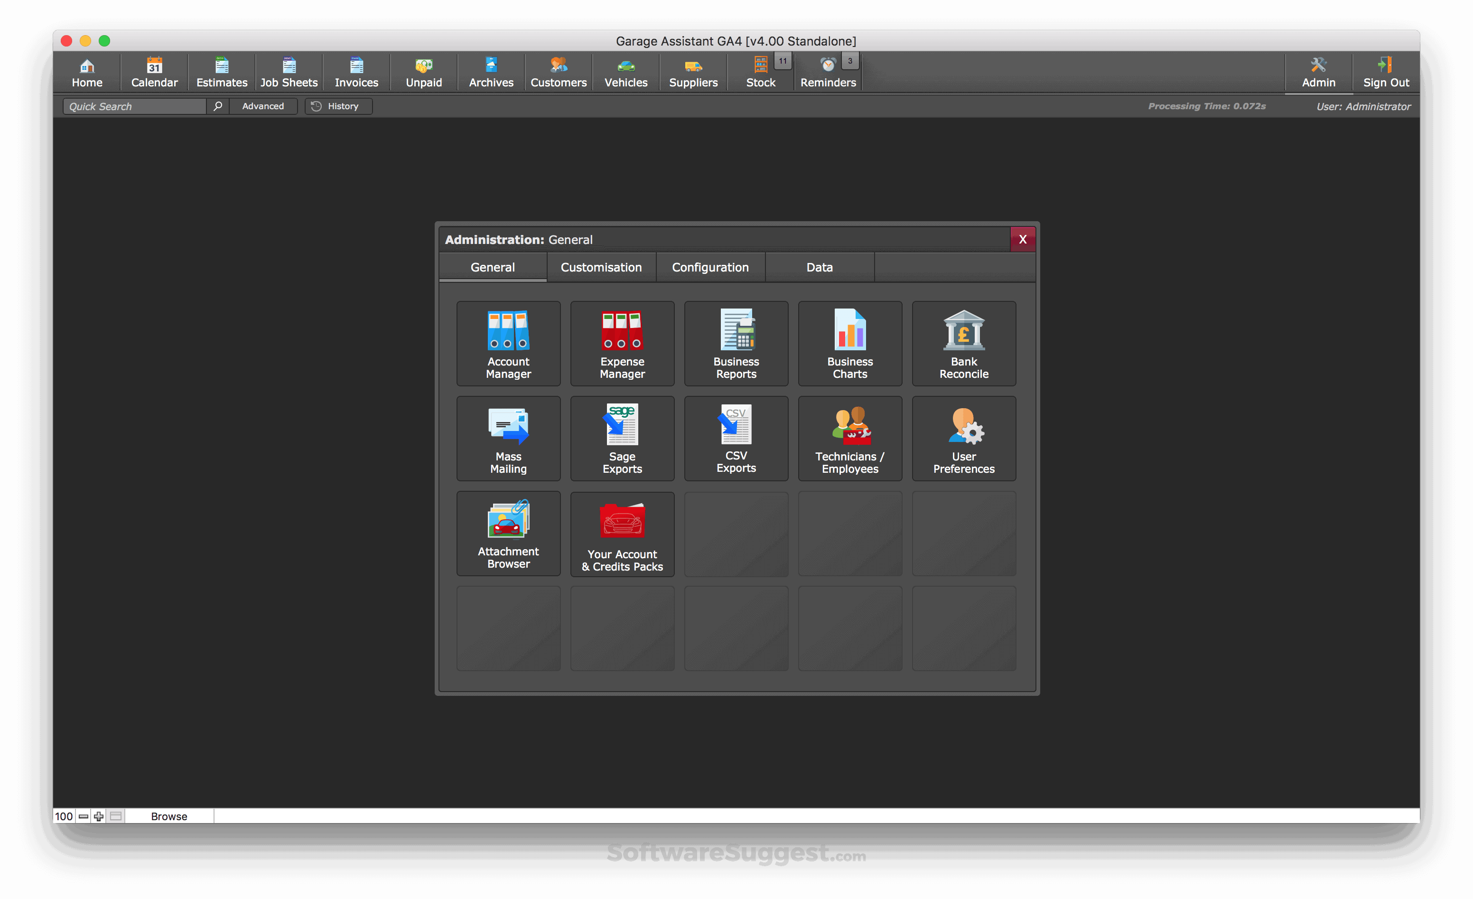Open the search History button
Viewport: 1473px width, 899px height.
(338, 106)
